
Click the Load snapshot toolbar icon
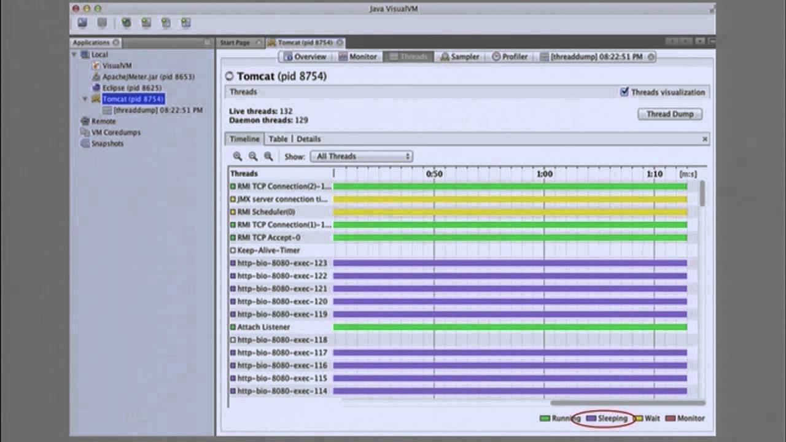82,23
